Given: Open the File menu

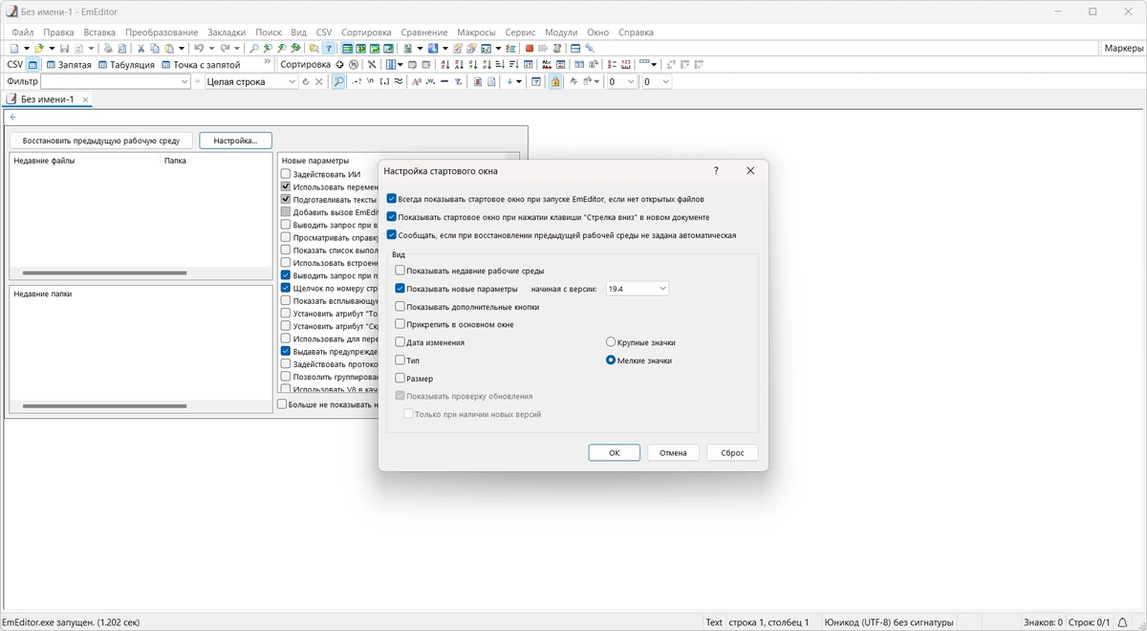Looking at the screenshot, I should pyautogui.click(x=22, y=32).
